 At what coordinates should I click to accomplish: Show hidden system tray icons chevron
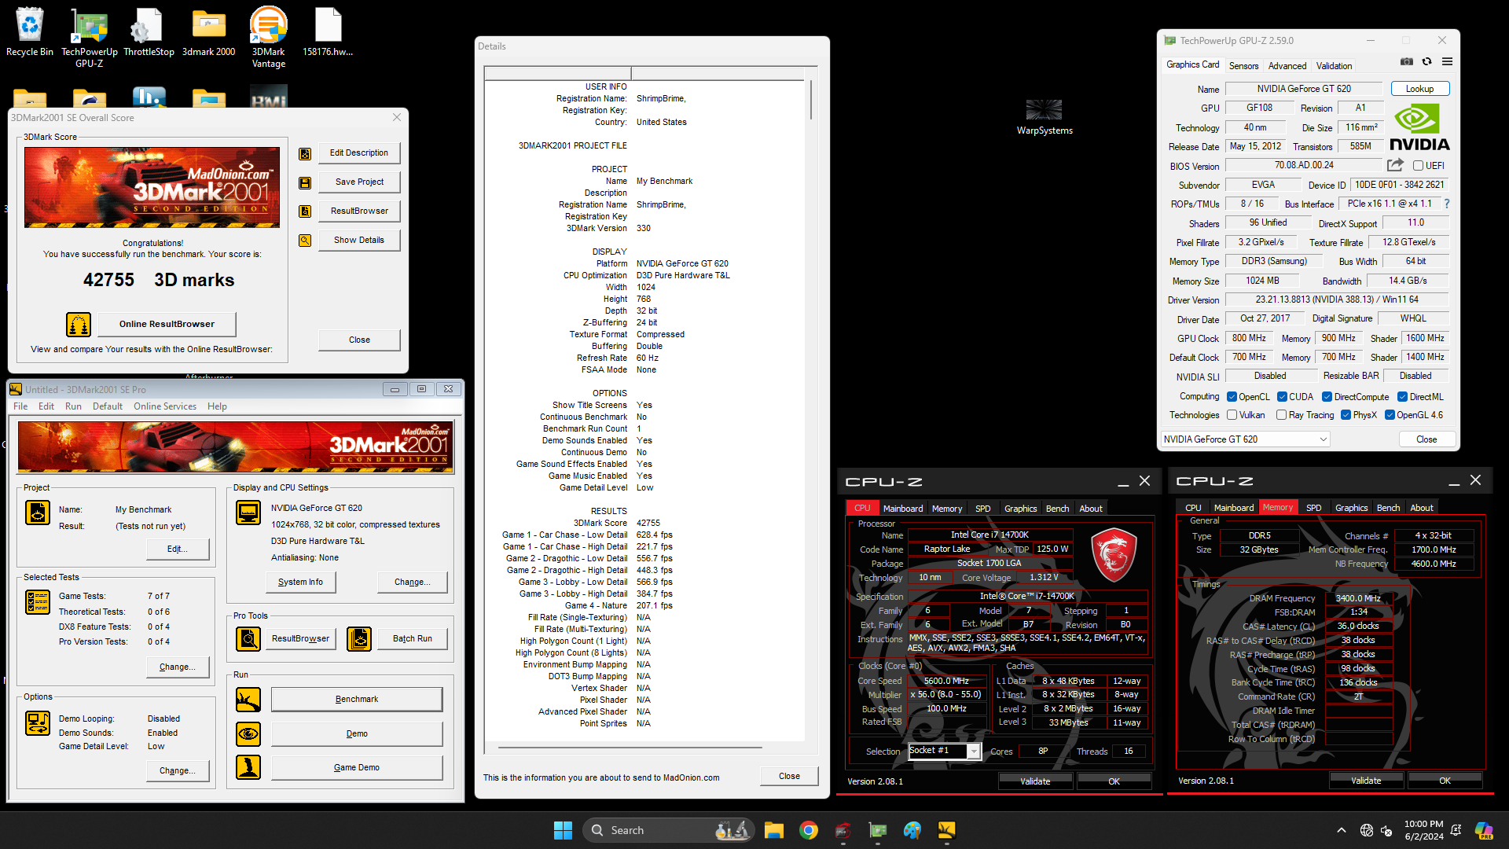1342,830
